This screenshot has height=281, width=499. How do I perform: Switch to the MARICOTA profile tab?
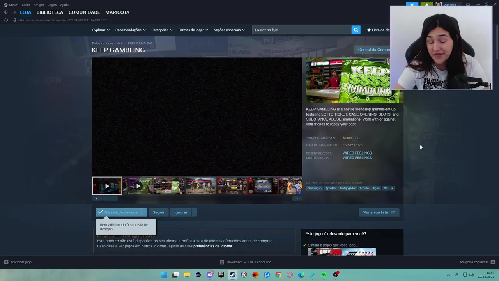click(117, 12)
